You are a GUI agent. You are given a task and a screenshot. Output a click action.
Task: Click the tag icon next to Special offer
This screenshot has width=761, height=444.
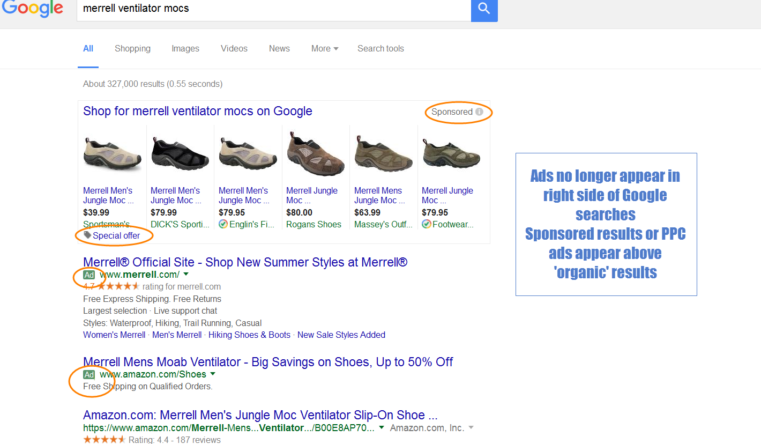(87, 235)
